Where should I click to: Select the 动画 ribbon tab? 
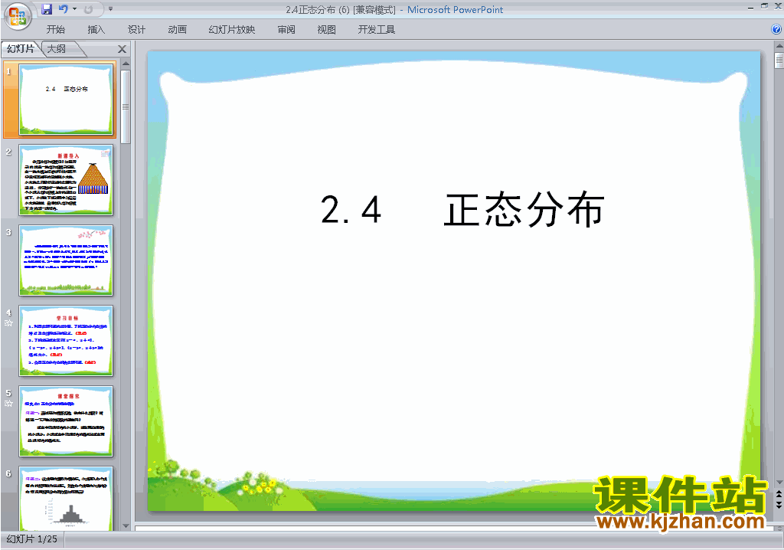click(177, 30)
